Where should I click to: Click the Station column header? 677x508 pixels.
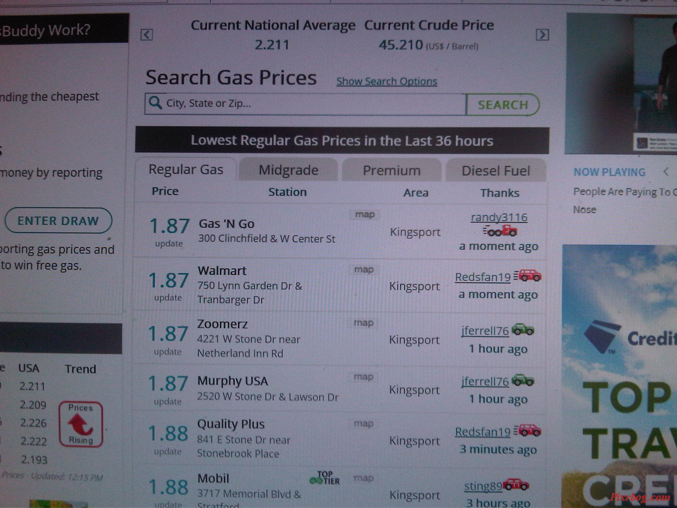click(287, 192)
